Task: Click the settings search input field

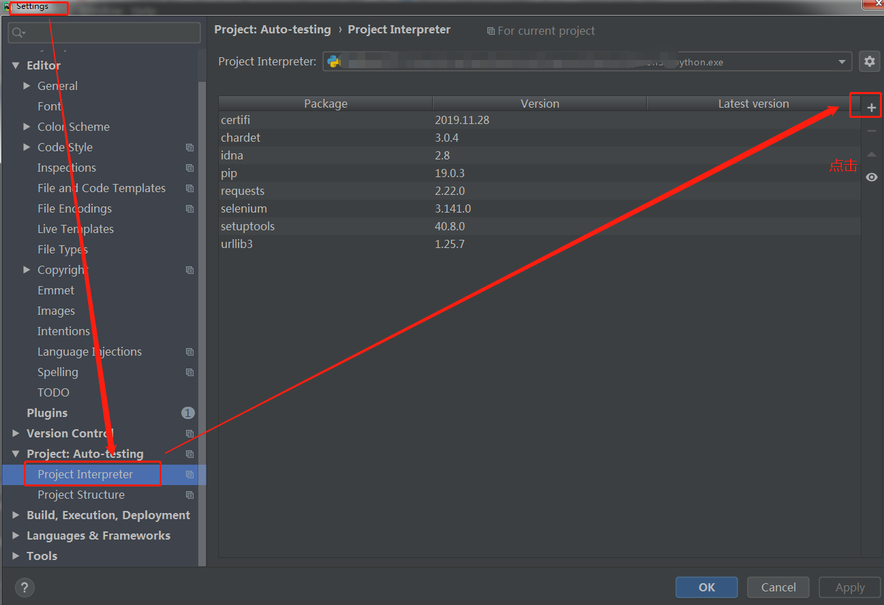Action: click(104, 33)
